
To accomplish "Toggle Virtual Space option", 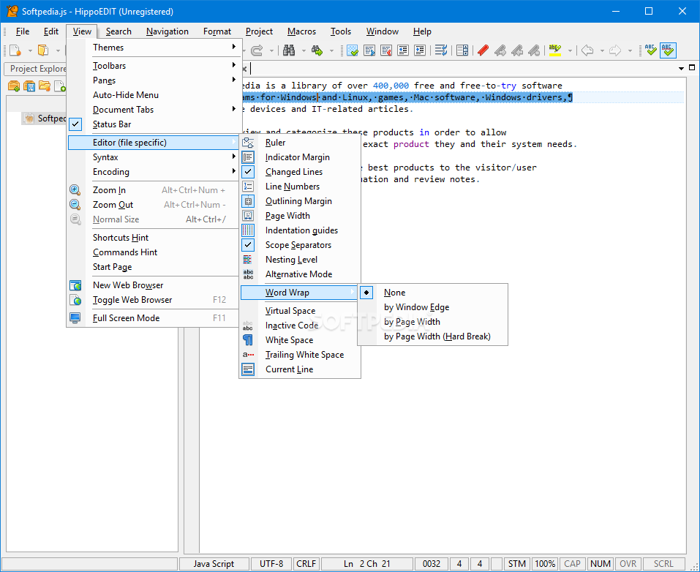I will coord(300,311).
